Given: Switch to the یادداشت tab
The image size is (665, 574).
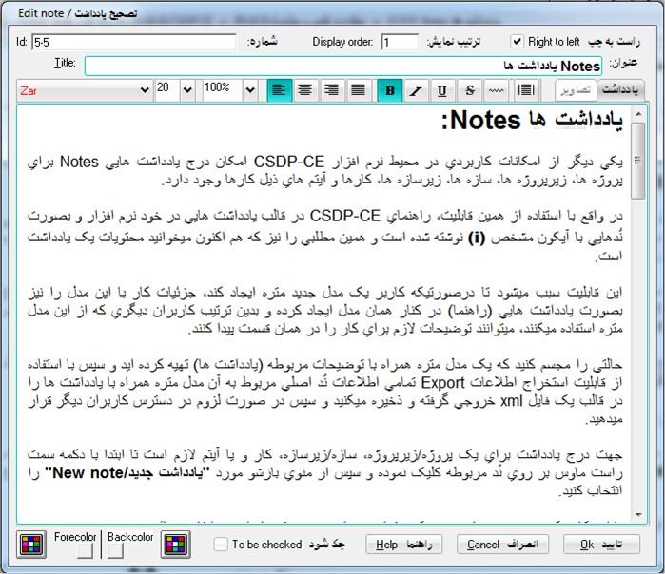Looking at the screenshot, I should [620, 90].
